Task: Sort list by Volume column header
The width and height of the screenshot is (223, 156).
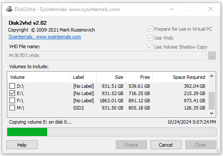Action: point(39,77)
